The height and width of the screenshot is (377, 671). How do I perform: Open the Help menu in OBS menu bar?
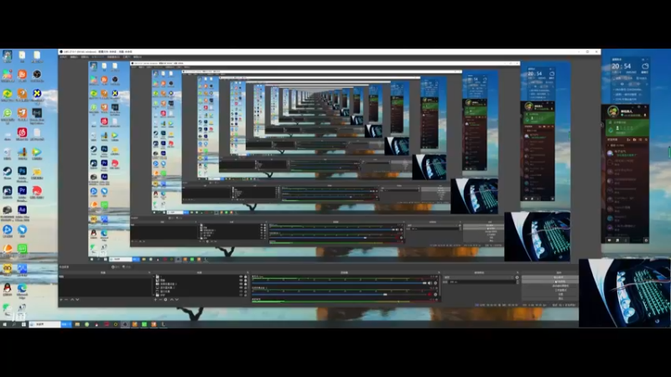[x=138, y=57]
